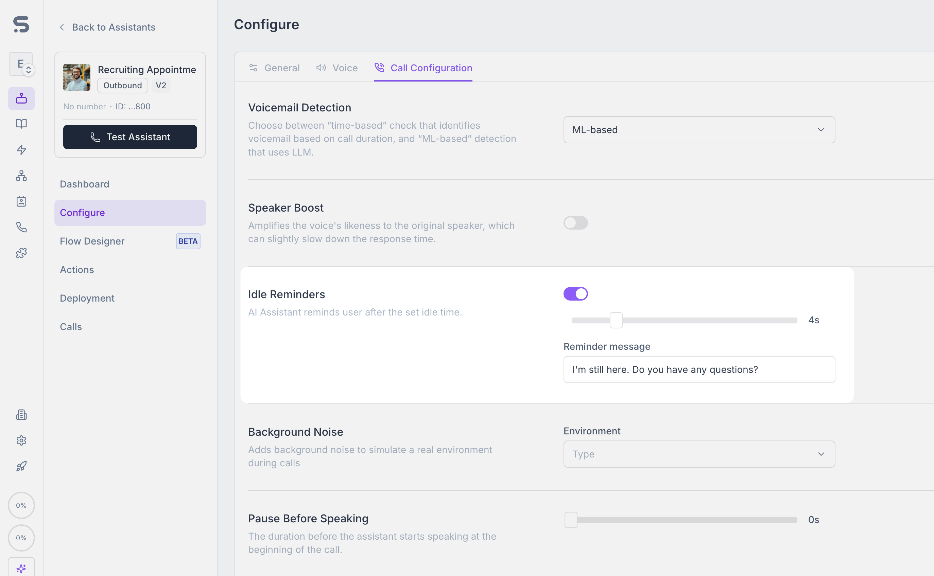
Task: Click the rocket icon in sidebar
Action: point(21,466)
